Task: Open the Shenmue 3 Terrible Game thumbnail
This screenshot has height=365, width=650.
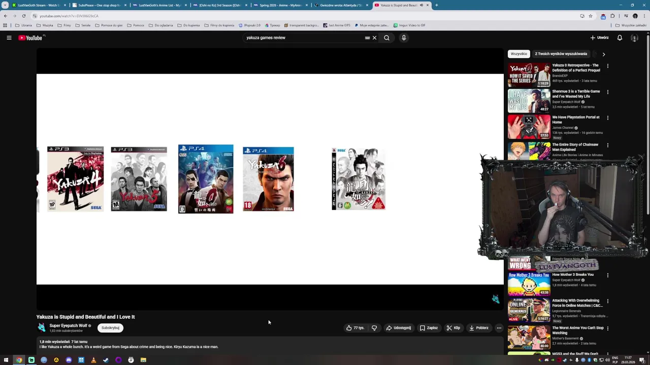Action: pos(529,100)
